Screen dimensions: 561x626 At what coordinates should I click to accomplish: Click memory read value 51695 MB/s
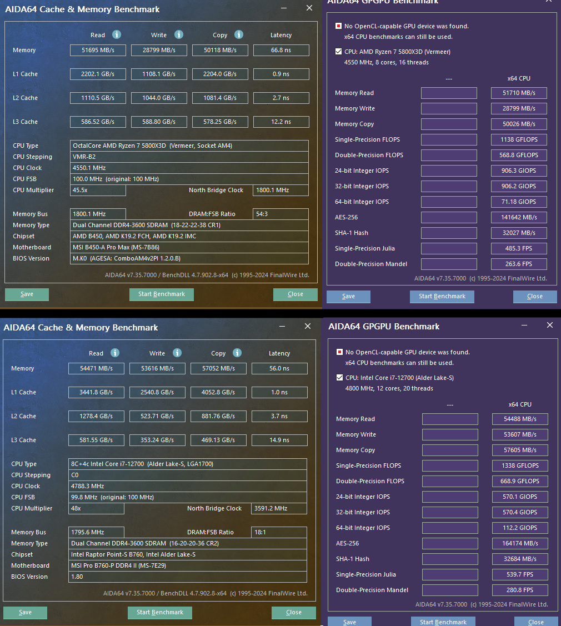click(x=98, y=51)
